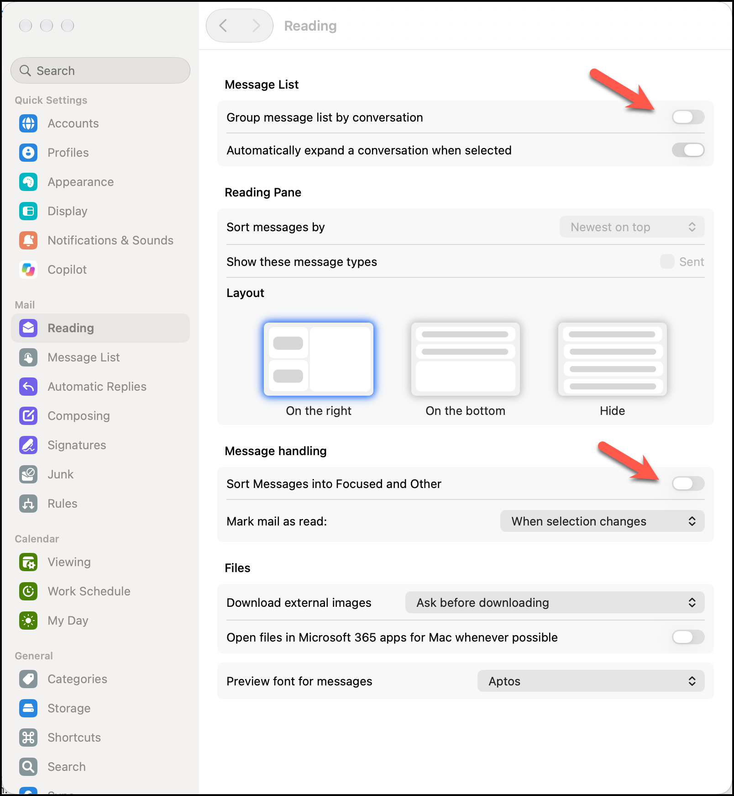Select the Rules icon
Viewport: 734px width, 796px height.
28,504
